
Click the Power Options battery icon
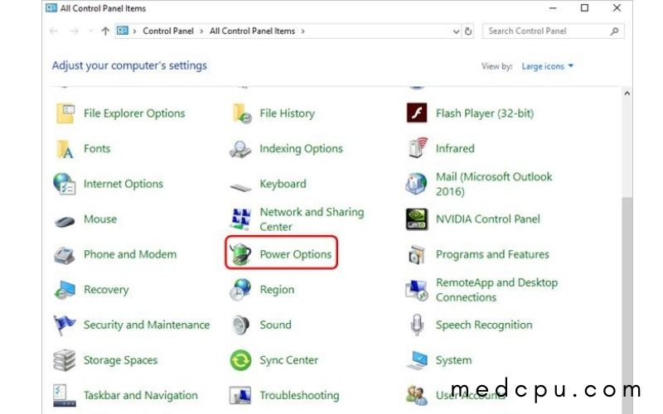tap(240, 254)
